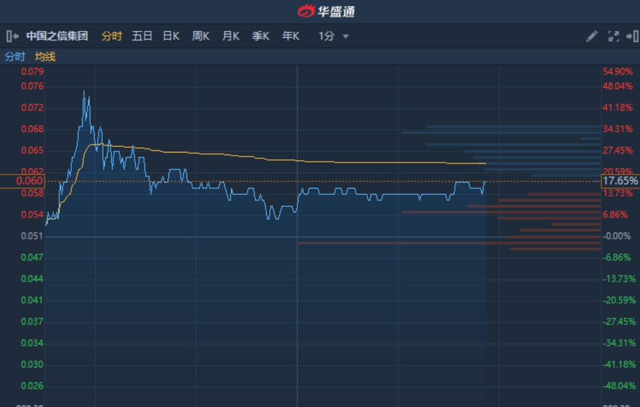Open the 日K daily candlestick chart
Screen dimensions: 640x407
171,37
